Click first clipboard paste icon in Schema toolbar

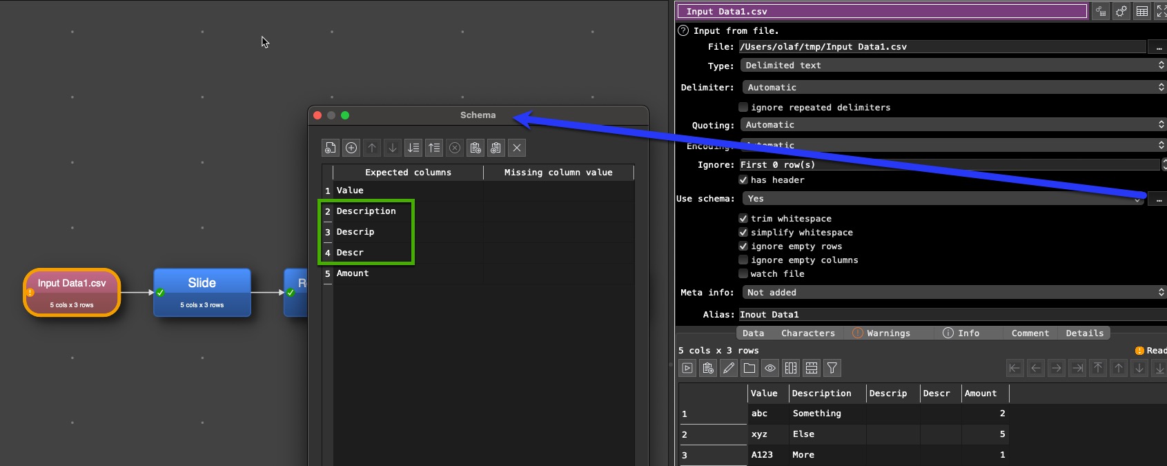tap(475, 148)
